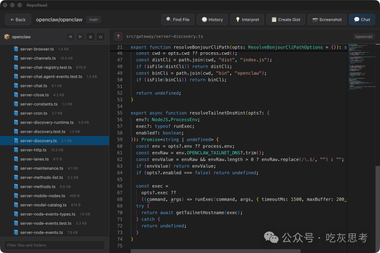Click the typescript language badge
Viewport: 380px width, 253px height.
(x=364, y=37)
